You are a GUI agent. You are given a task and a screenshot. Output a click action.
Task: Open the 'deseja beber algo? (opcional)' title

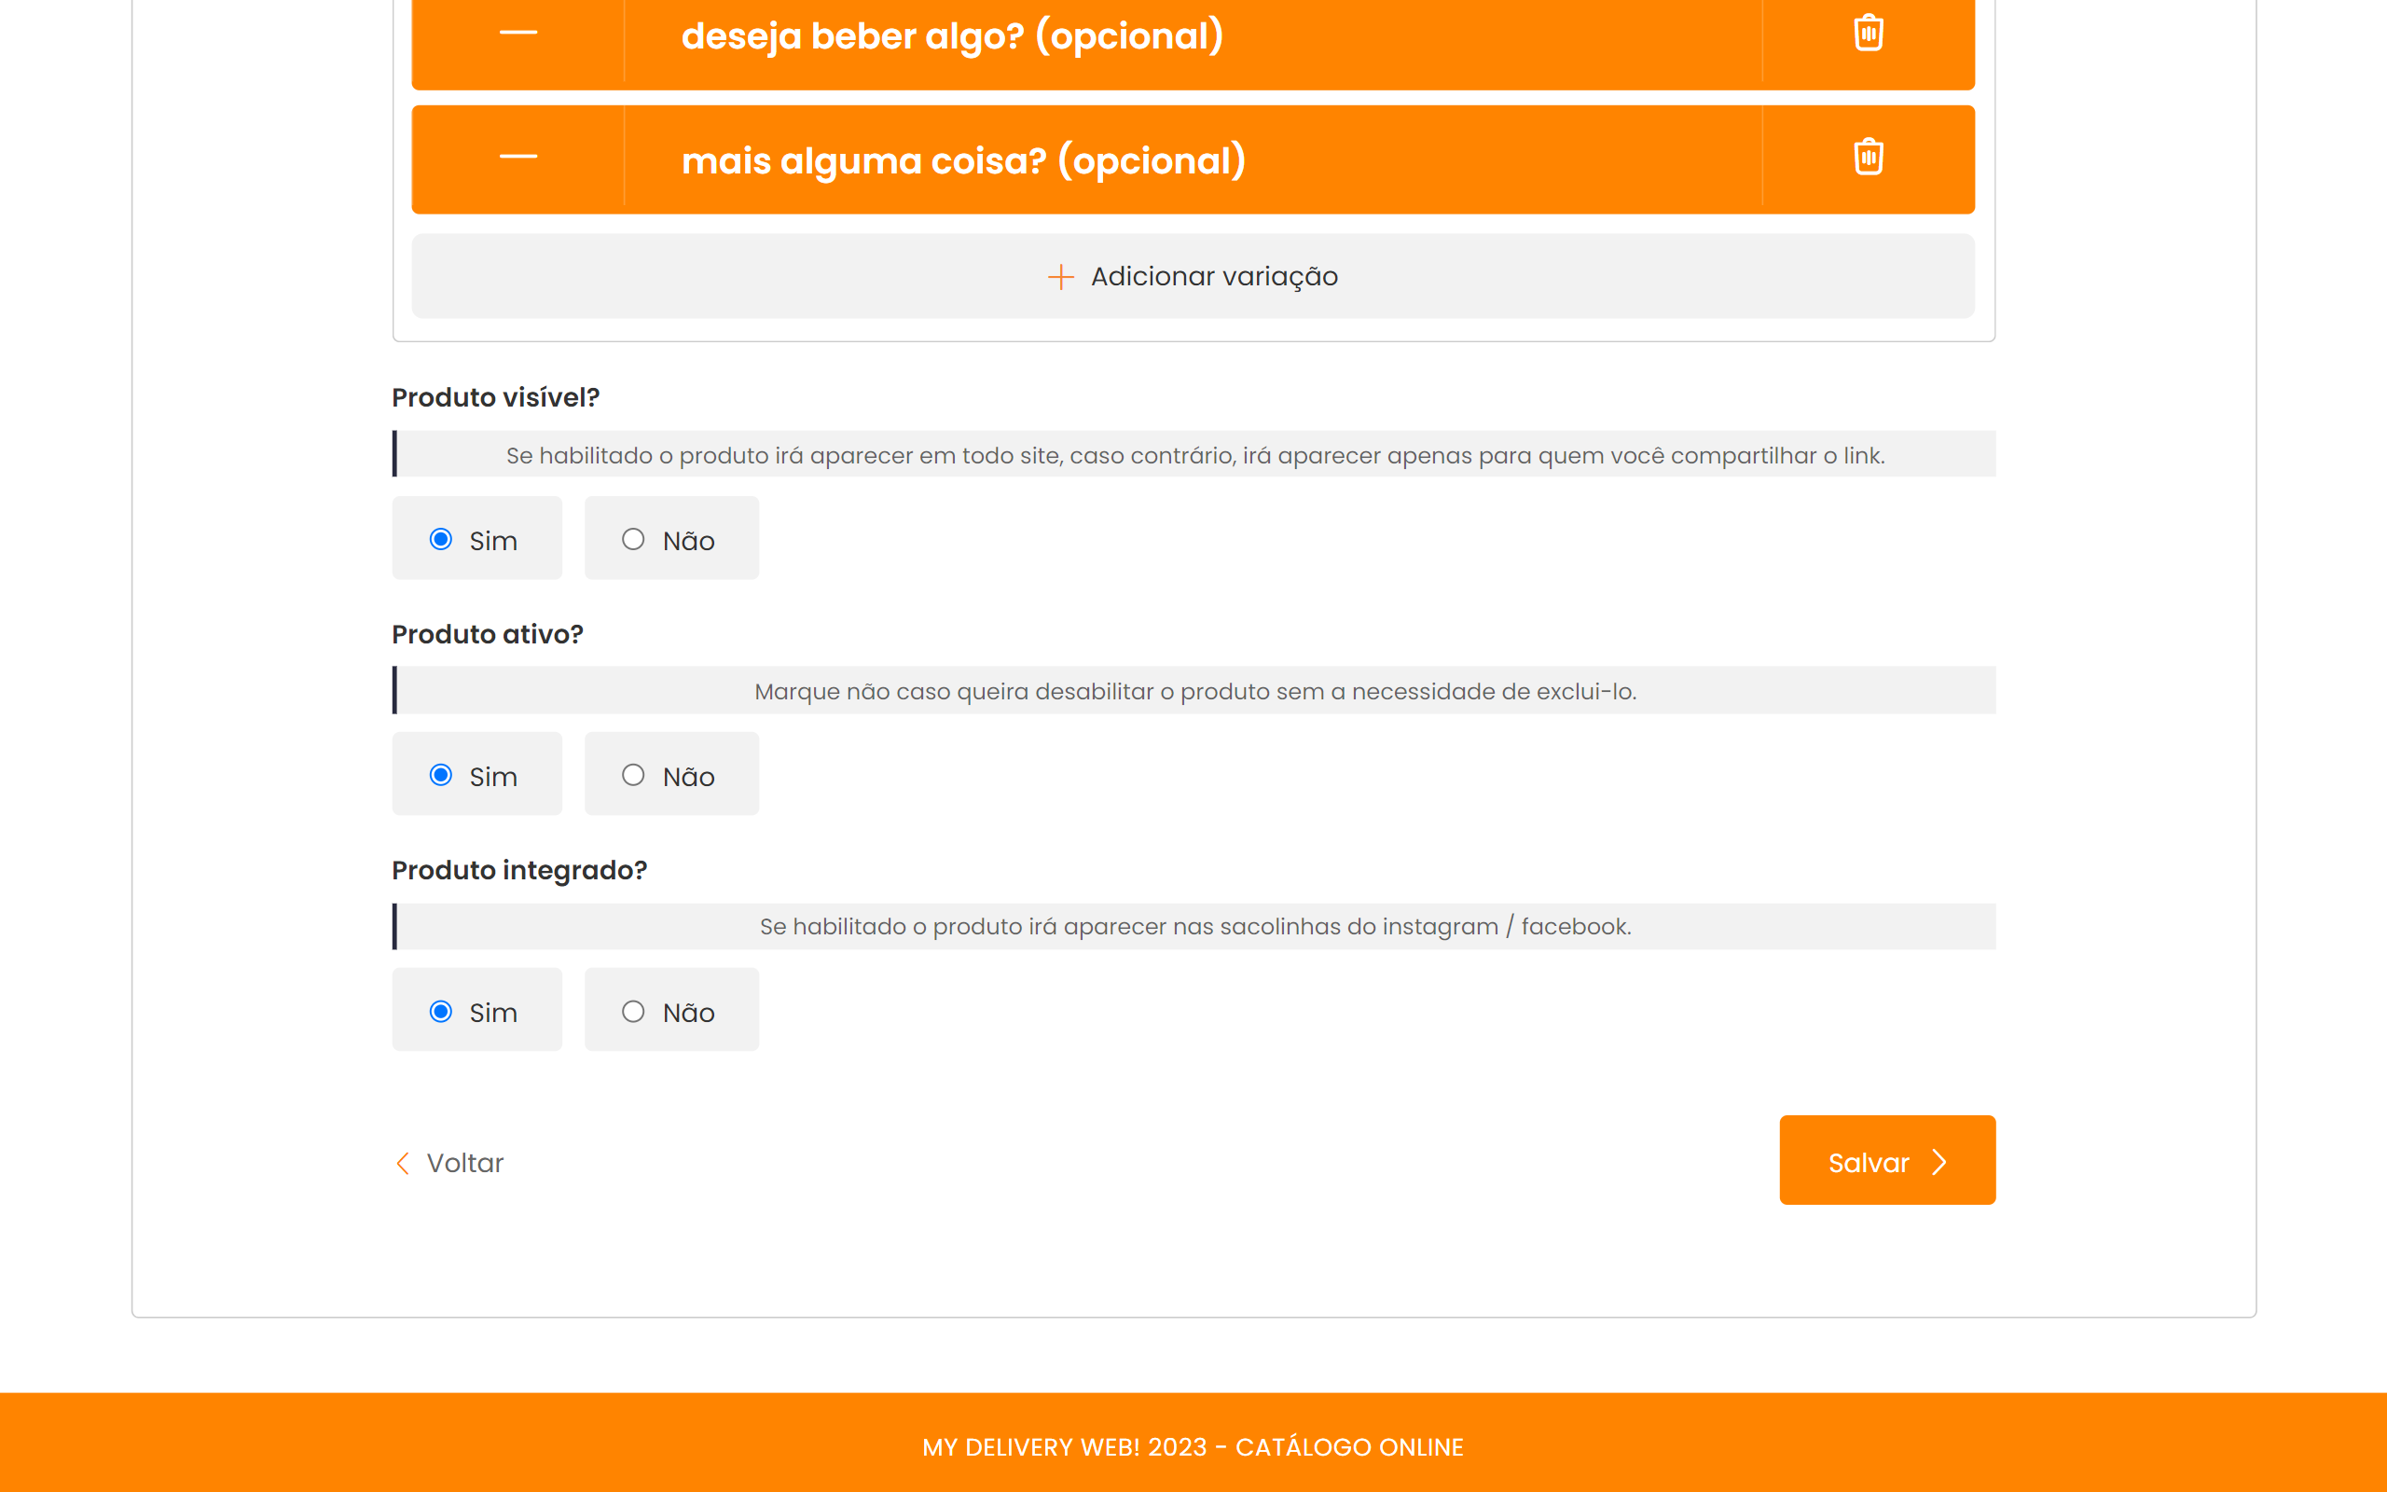[952, 36]
